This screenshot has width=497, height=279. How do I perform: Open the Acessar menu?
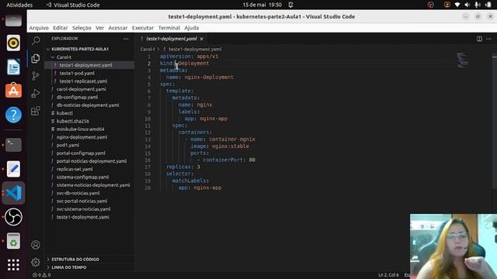click(117, 28)
